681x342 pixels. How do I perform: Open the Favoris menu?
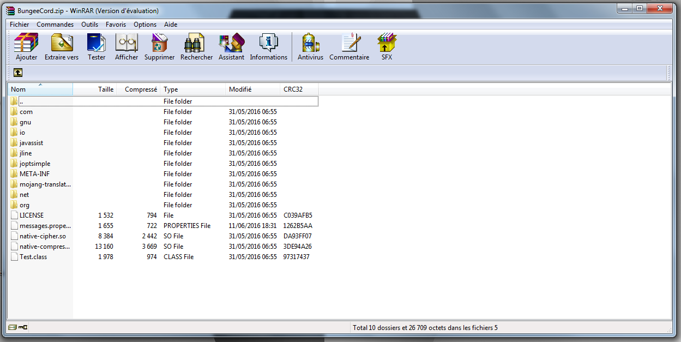click(116, 25)
